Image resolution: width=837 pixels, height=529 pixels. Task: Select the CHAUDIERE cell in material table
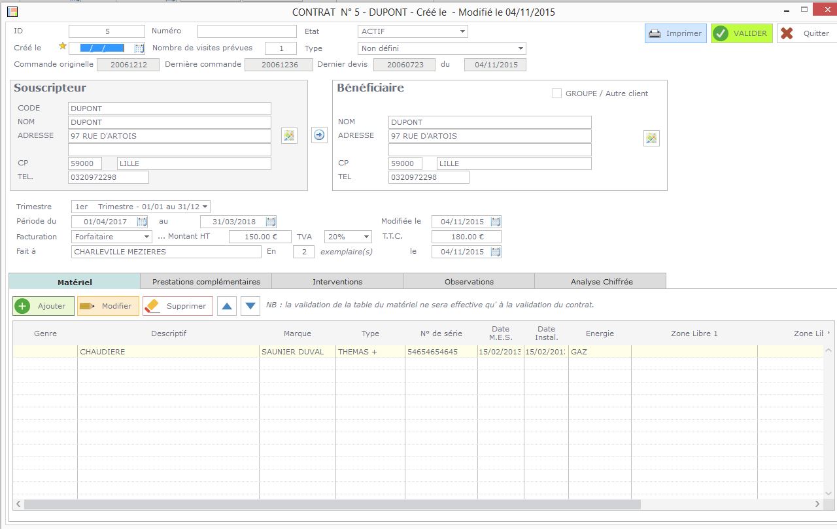coord(169,352)
